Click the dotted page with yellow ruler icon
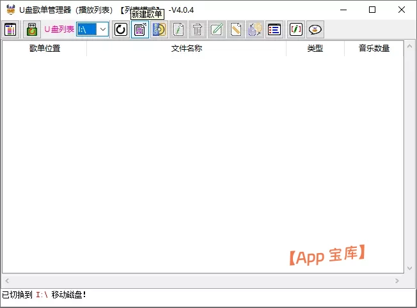The width and height of the screenshot is (417, 308). pos(235,29)
